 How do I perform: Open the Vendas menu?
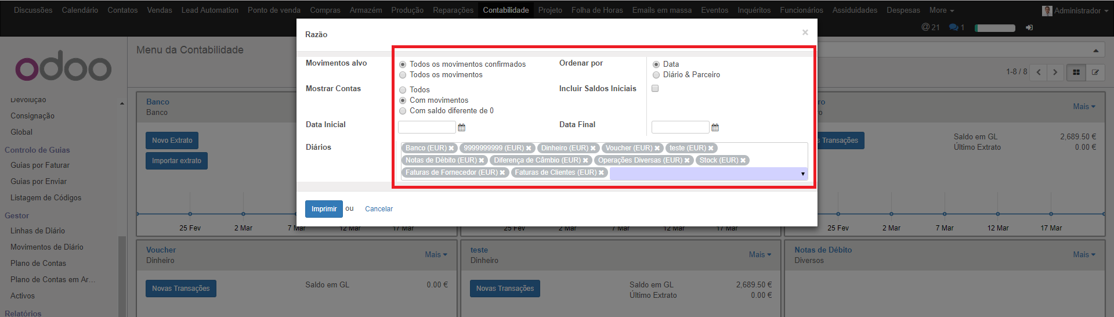(160, 10)
